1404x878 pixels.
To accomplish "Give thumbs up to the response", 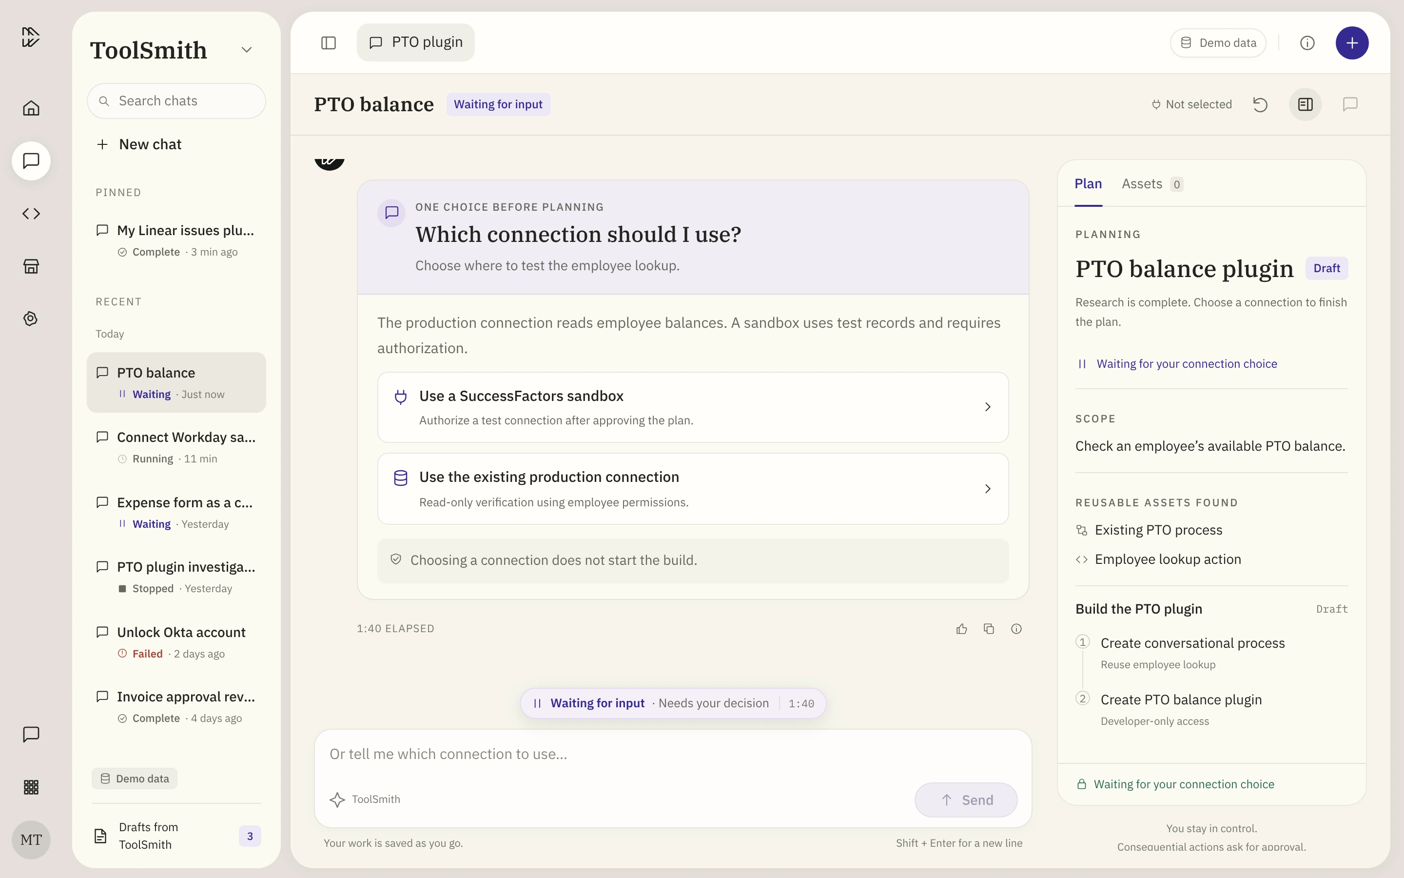I will click(x=961, y=629).
